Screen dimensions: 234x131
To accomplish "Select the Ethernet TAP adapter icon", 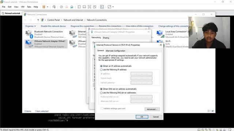I will point(73,34).
